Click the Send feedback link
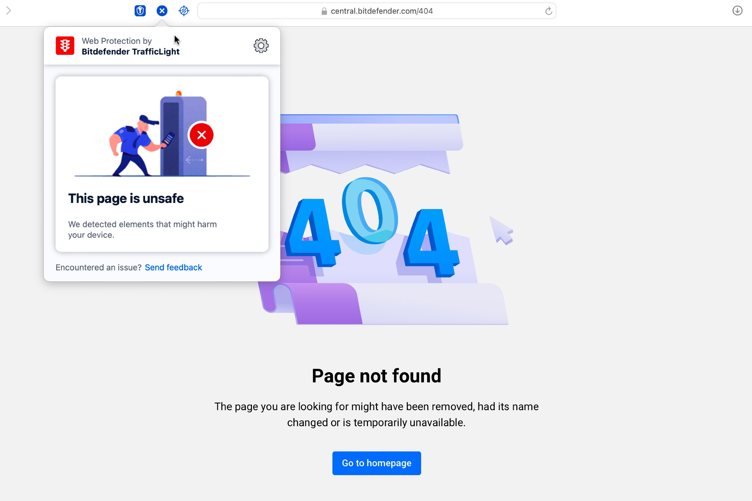The height and width of the screenshot is (501, 752). tap(173, 267)
